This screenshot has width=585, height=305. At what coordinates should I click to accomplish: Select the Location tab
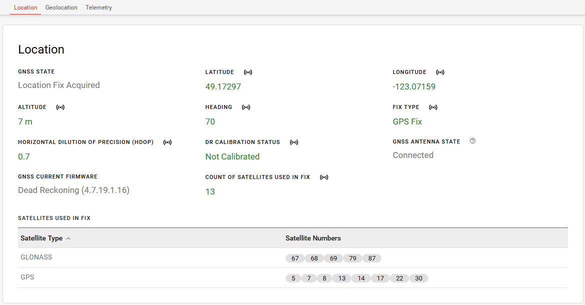pyautogui.click(x=26, y=7)
